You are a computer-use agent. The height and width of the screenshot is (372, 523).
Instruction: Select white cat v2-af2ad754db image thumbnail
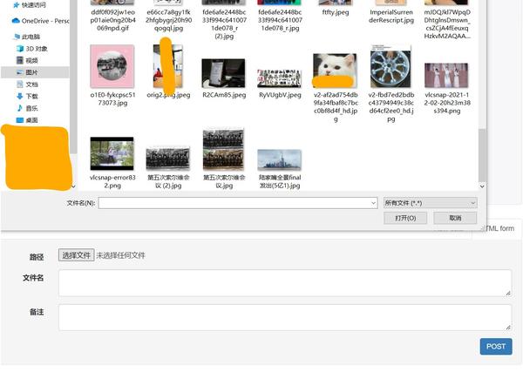click(335, 71)
